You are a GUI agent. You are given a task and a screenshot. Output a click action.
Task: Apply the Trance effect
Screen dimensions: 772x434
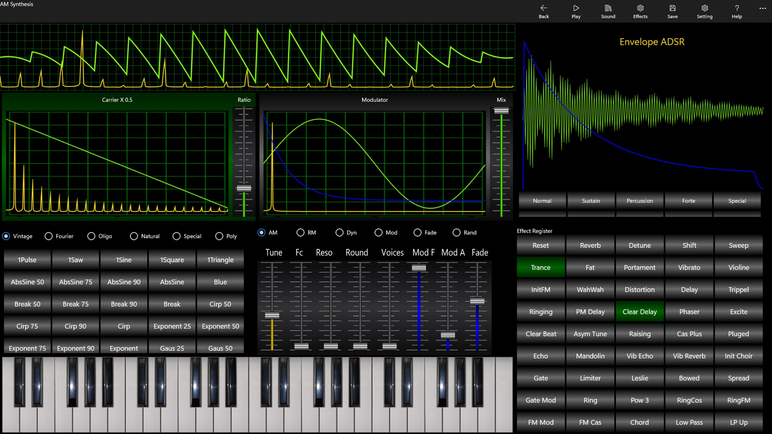540,267
